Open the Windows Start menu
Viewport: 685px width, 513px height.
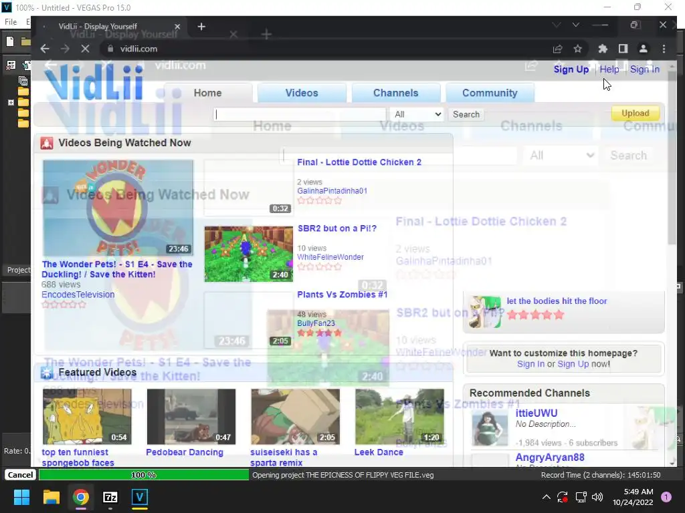21,497
